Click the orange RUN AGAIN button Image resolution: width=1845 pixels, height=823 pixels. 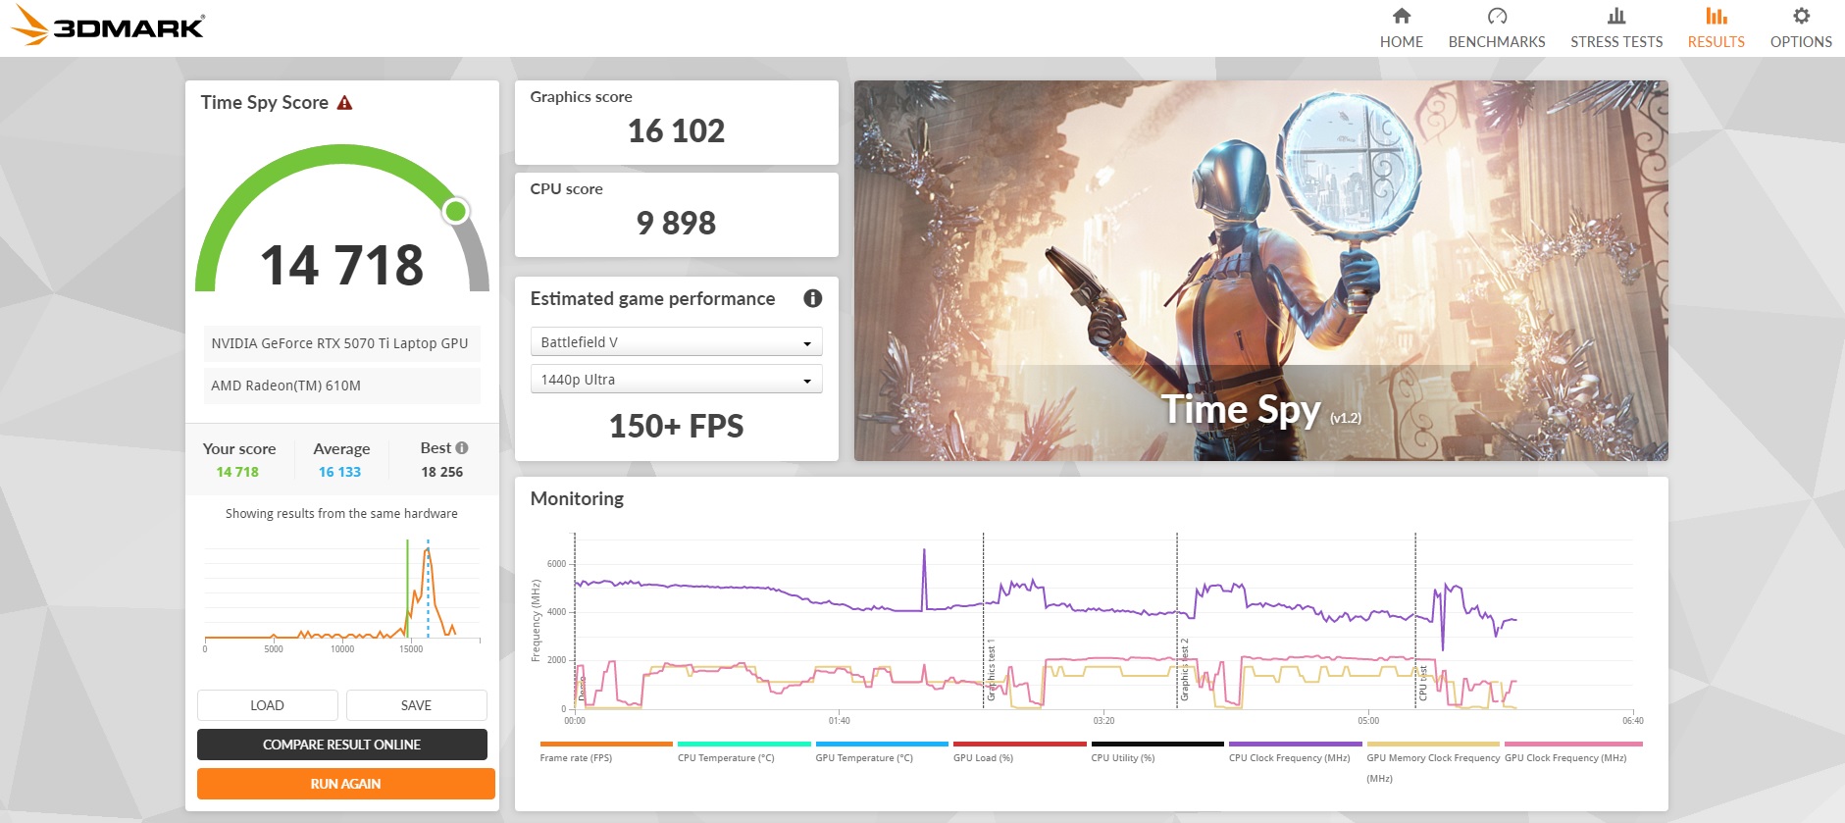tap(345, 784)
